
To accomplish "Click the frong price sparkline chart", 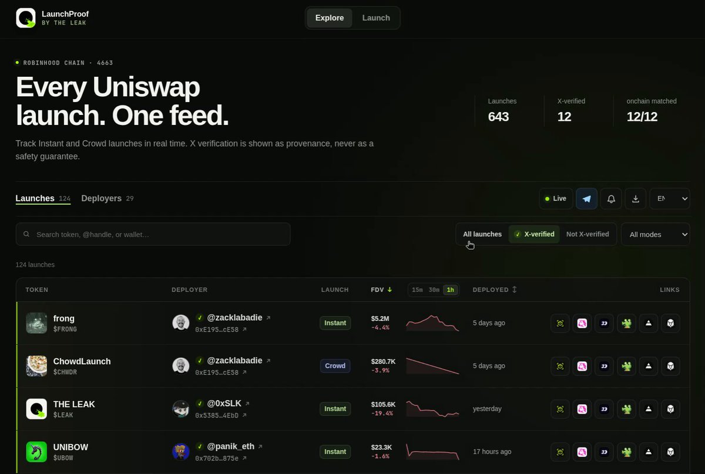I will pyautogui.click(x=432, y=323).
